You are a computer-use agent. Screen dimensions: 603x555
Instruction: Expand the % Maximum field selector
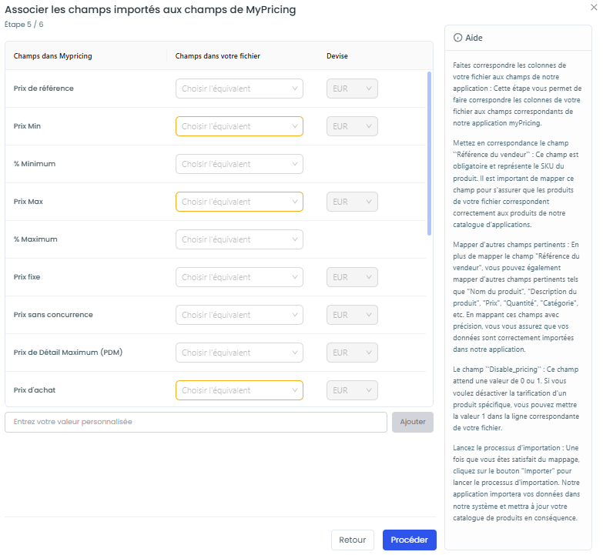point(240,239)
